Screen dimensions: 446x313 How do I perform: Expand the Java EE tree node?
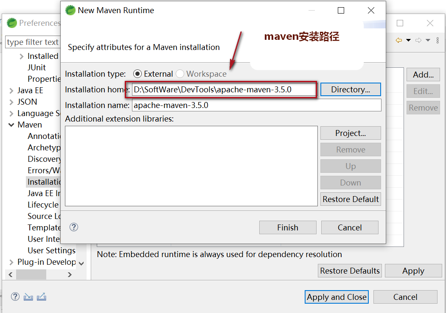tap(11, 91)
